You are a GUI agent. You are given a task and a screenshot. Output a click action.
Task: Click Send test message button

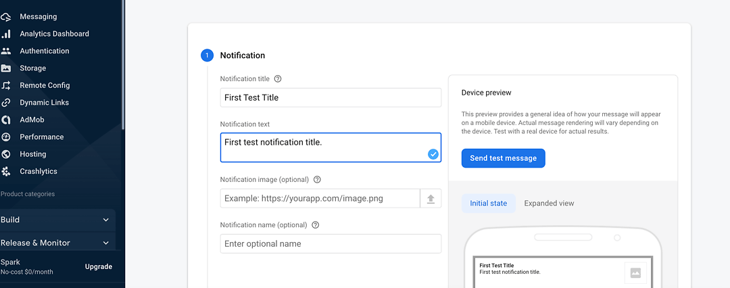click(x=504, y=158)
